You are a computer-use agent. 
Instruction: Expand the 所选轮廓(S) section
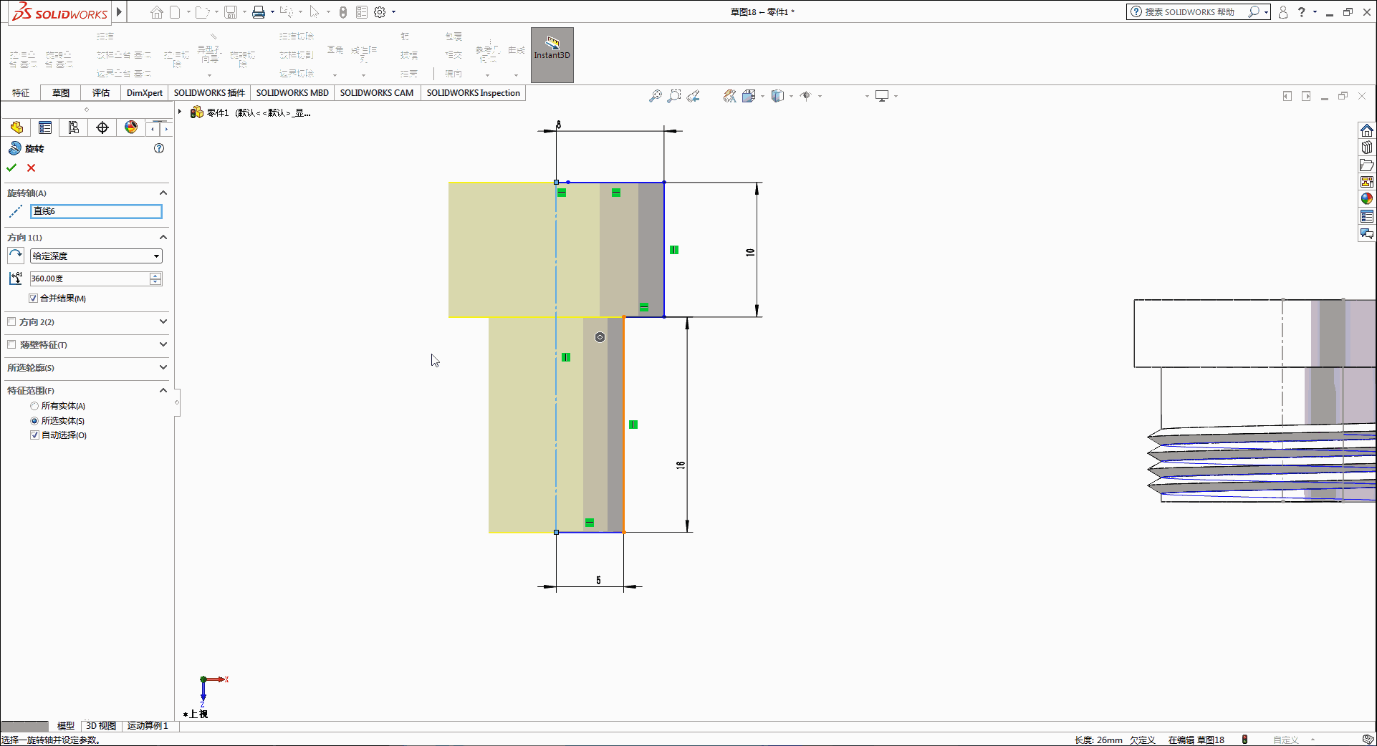(163, 367)
